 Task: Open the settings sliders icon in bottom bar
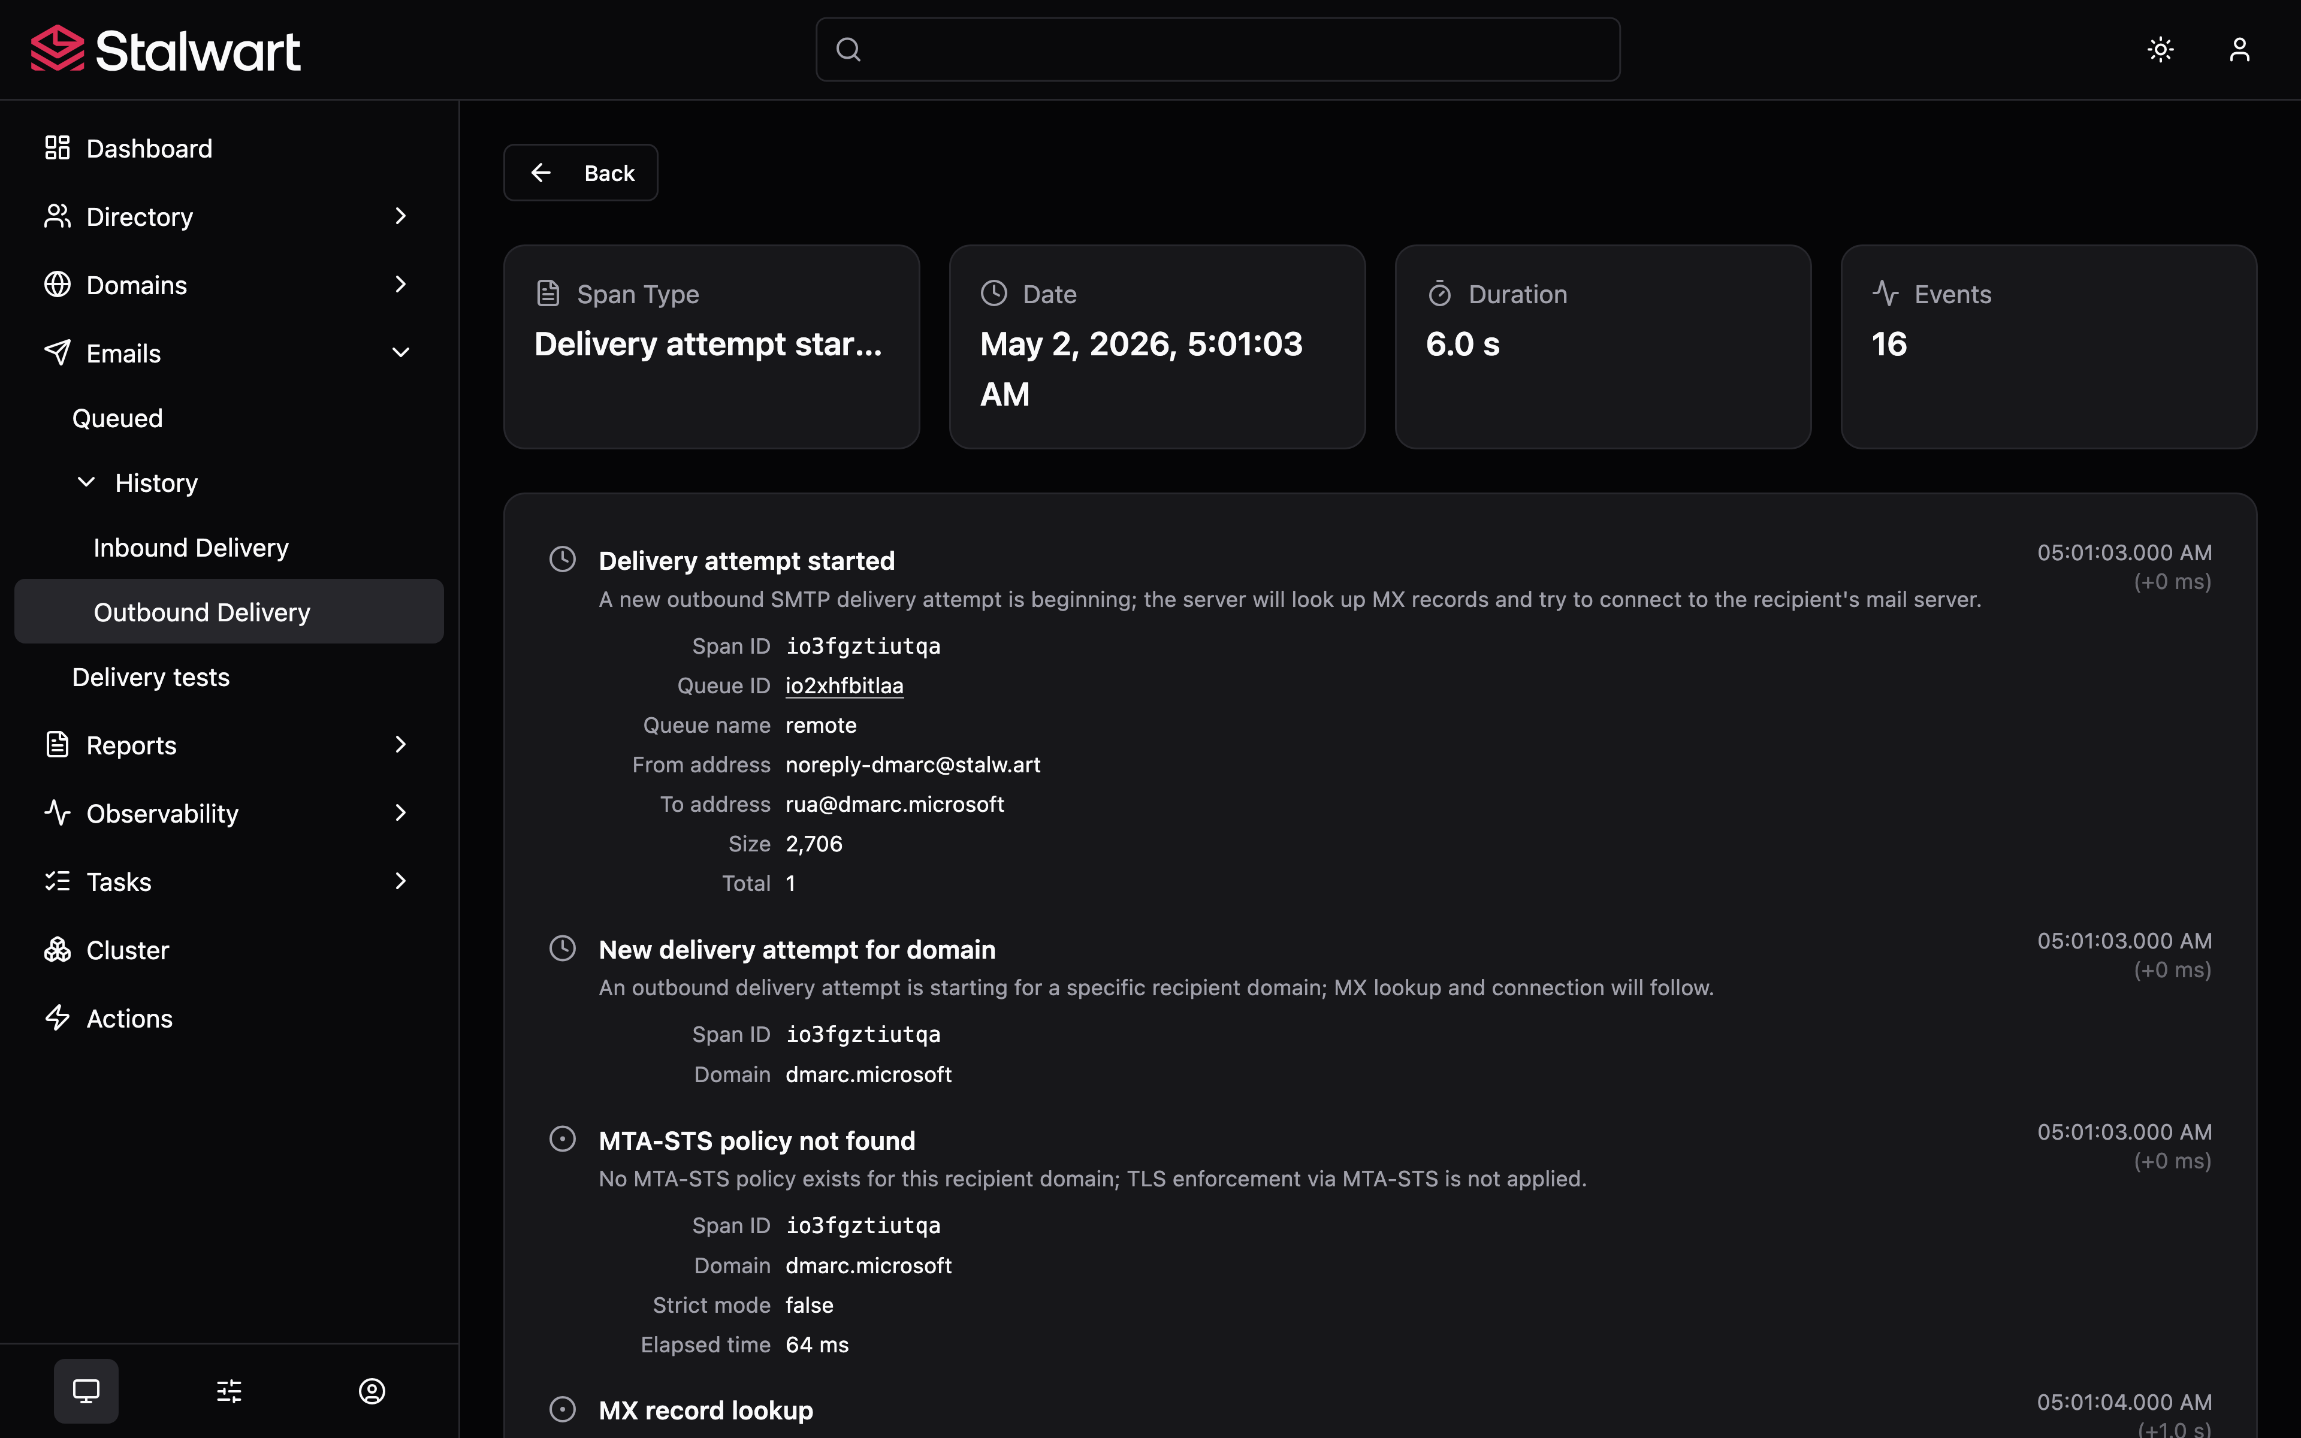point(229,1391)
